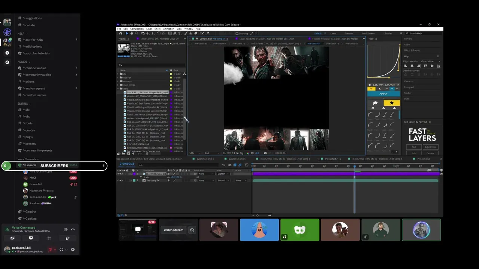Click the snapshot camera icon below viewer

click(x=265, y=153)
